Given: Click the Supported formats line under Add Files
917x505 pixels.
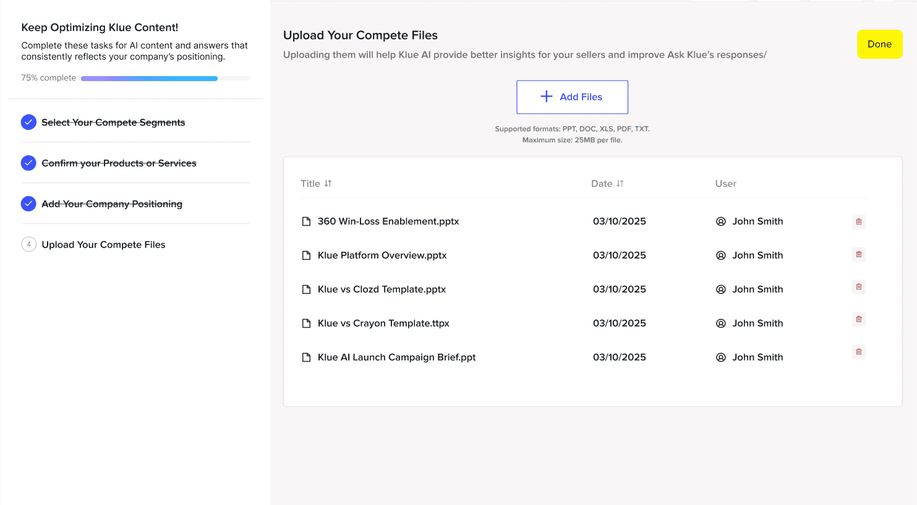Looking at the screenshot, I should coord(572,129).
